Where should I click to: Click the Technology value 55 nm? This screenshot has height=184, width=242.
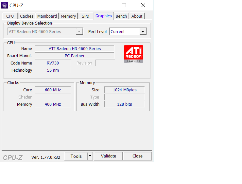pos(53,70)
